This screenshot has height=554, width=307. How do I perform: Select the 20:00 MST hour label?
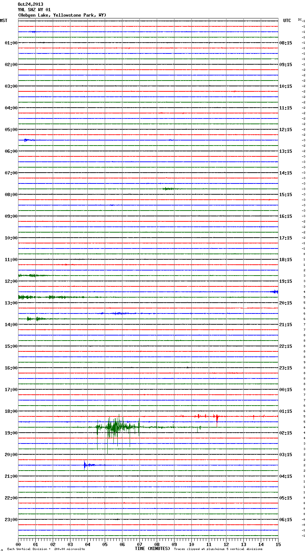click(11, 455)
